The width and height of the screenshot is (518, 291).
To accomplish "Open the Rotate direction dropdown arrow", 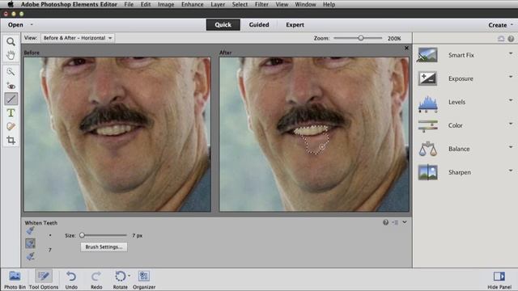I will pos(129,276).
